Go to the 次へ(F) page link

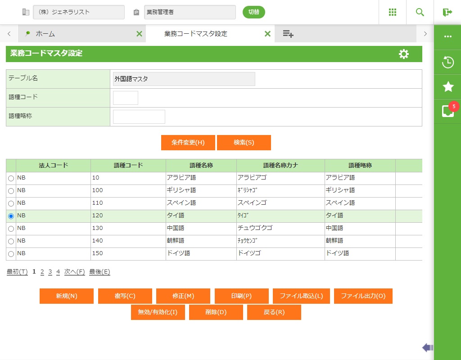(74, 272)
